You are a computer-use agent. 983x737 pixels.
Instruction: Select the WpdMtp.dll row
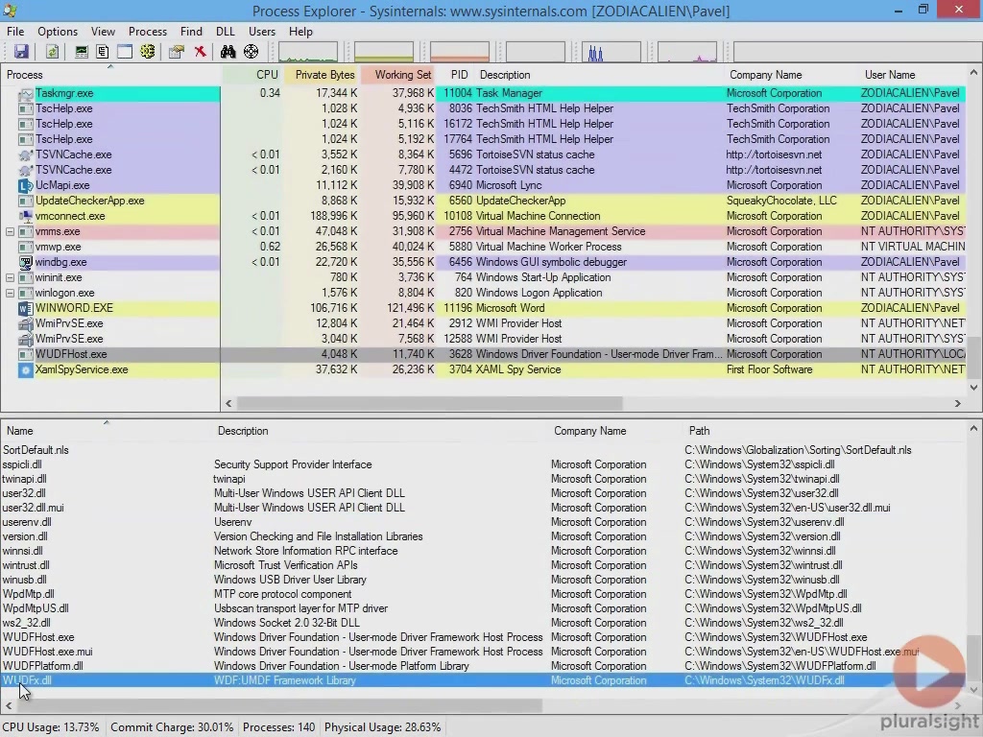click(483, 594)
